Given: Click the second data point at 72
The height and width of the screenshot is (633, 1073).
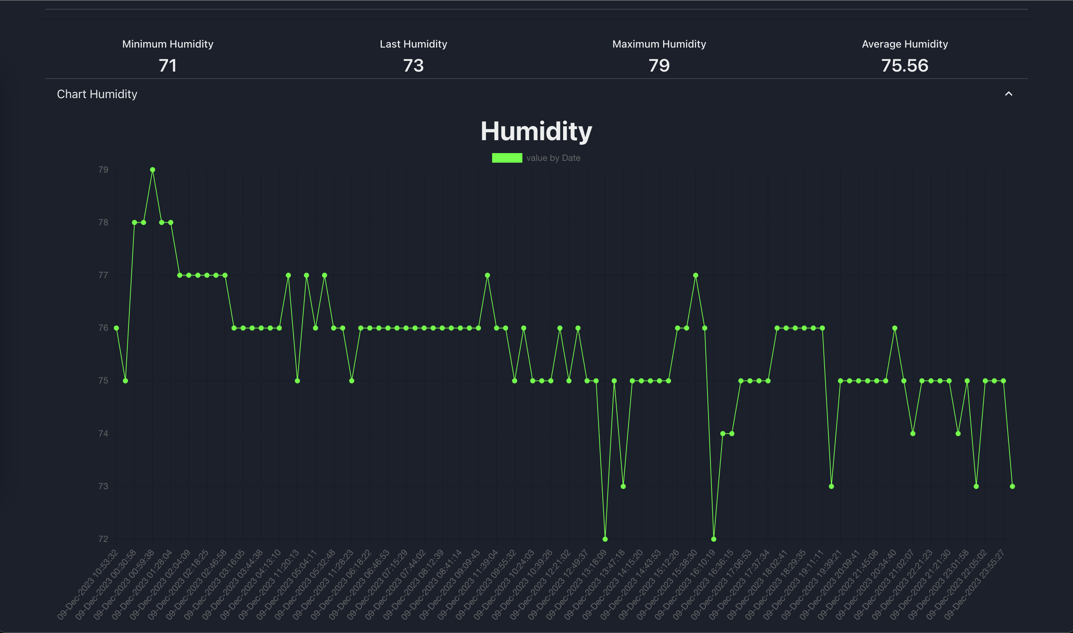Looking at the screenshot, I should (713, 539).
